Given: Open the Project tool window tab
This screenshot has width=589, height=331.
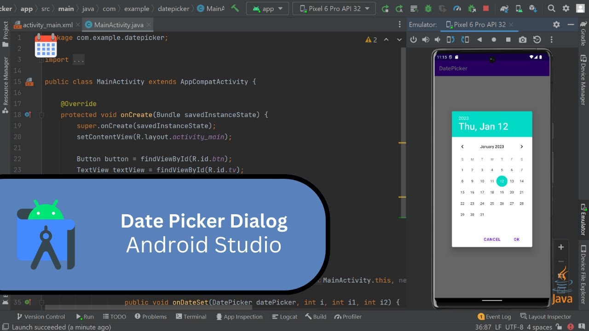Looking at the screenshot, I should click(x=6, y=35).
